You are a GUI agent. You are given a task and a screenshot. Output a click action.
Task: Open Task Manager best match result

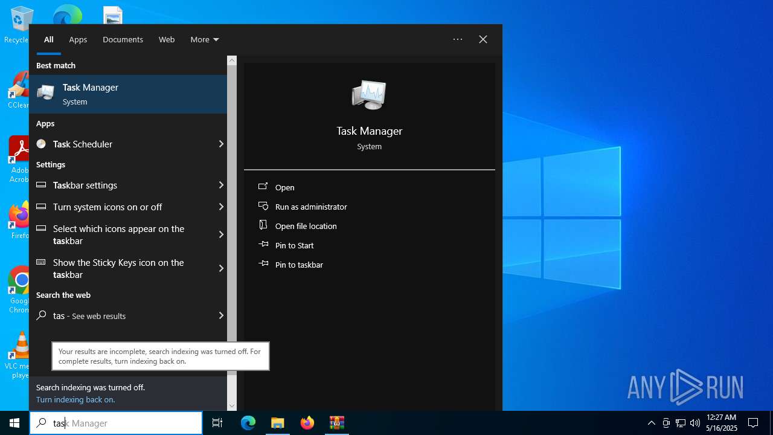[128, 94]
